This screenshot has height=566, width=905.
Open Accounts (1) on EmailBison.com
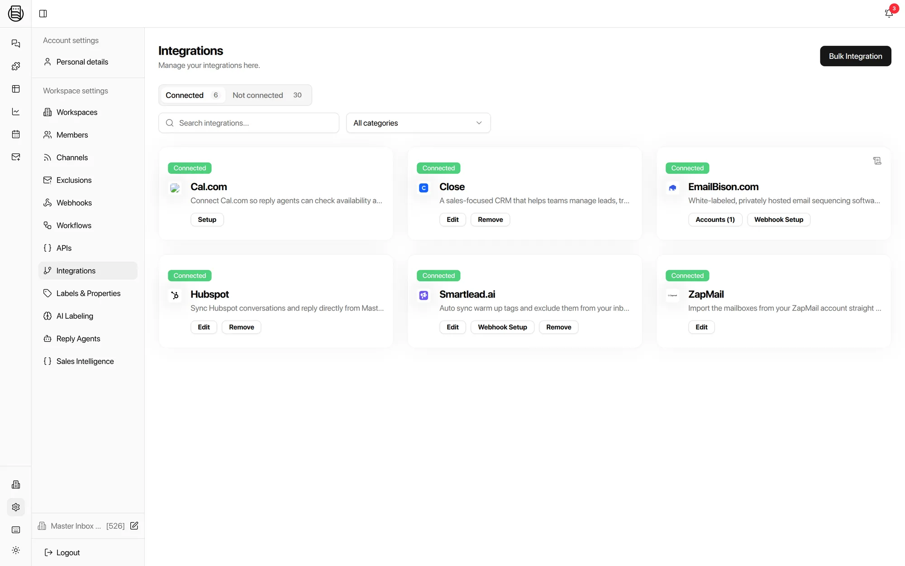point(715,220)
